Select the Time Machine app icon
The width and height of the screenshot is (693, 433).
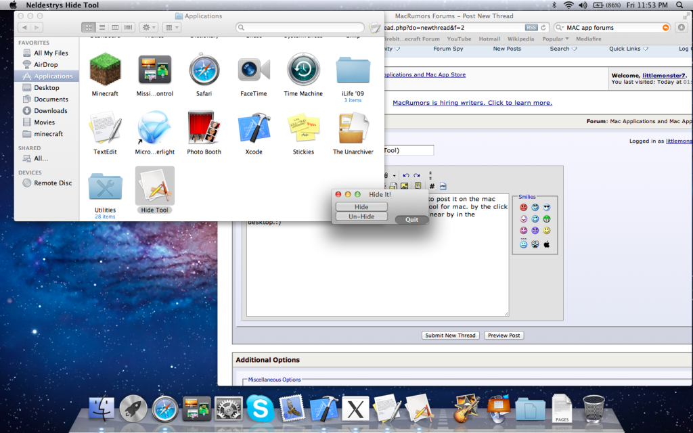pyautogui.click(x=303, y=70)
